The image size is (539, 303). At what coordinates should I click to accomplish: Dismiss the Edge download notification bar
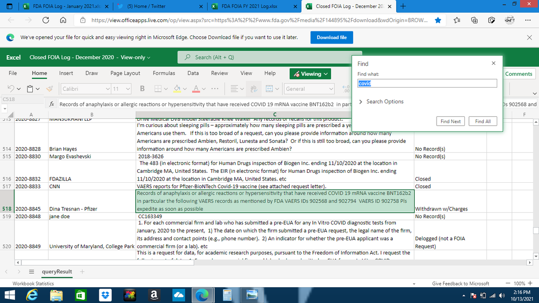pyautogui.click(x=529, y=37)
